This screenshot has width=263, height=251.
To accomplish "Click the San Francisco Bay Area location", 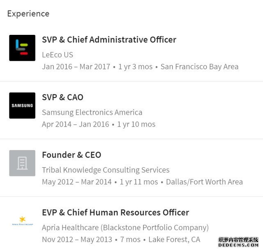I will [x=199, y=66].
